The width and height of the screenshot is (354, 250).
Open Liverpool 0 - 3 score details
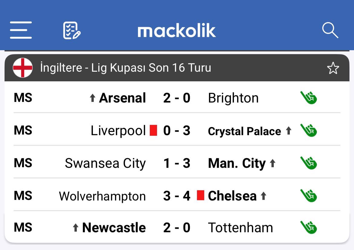177,131
